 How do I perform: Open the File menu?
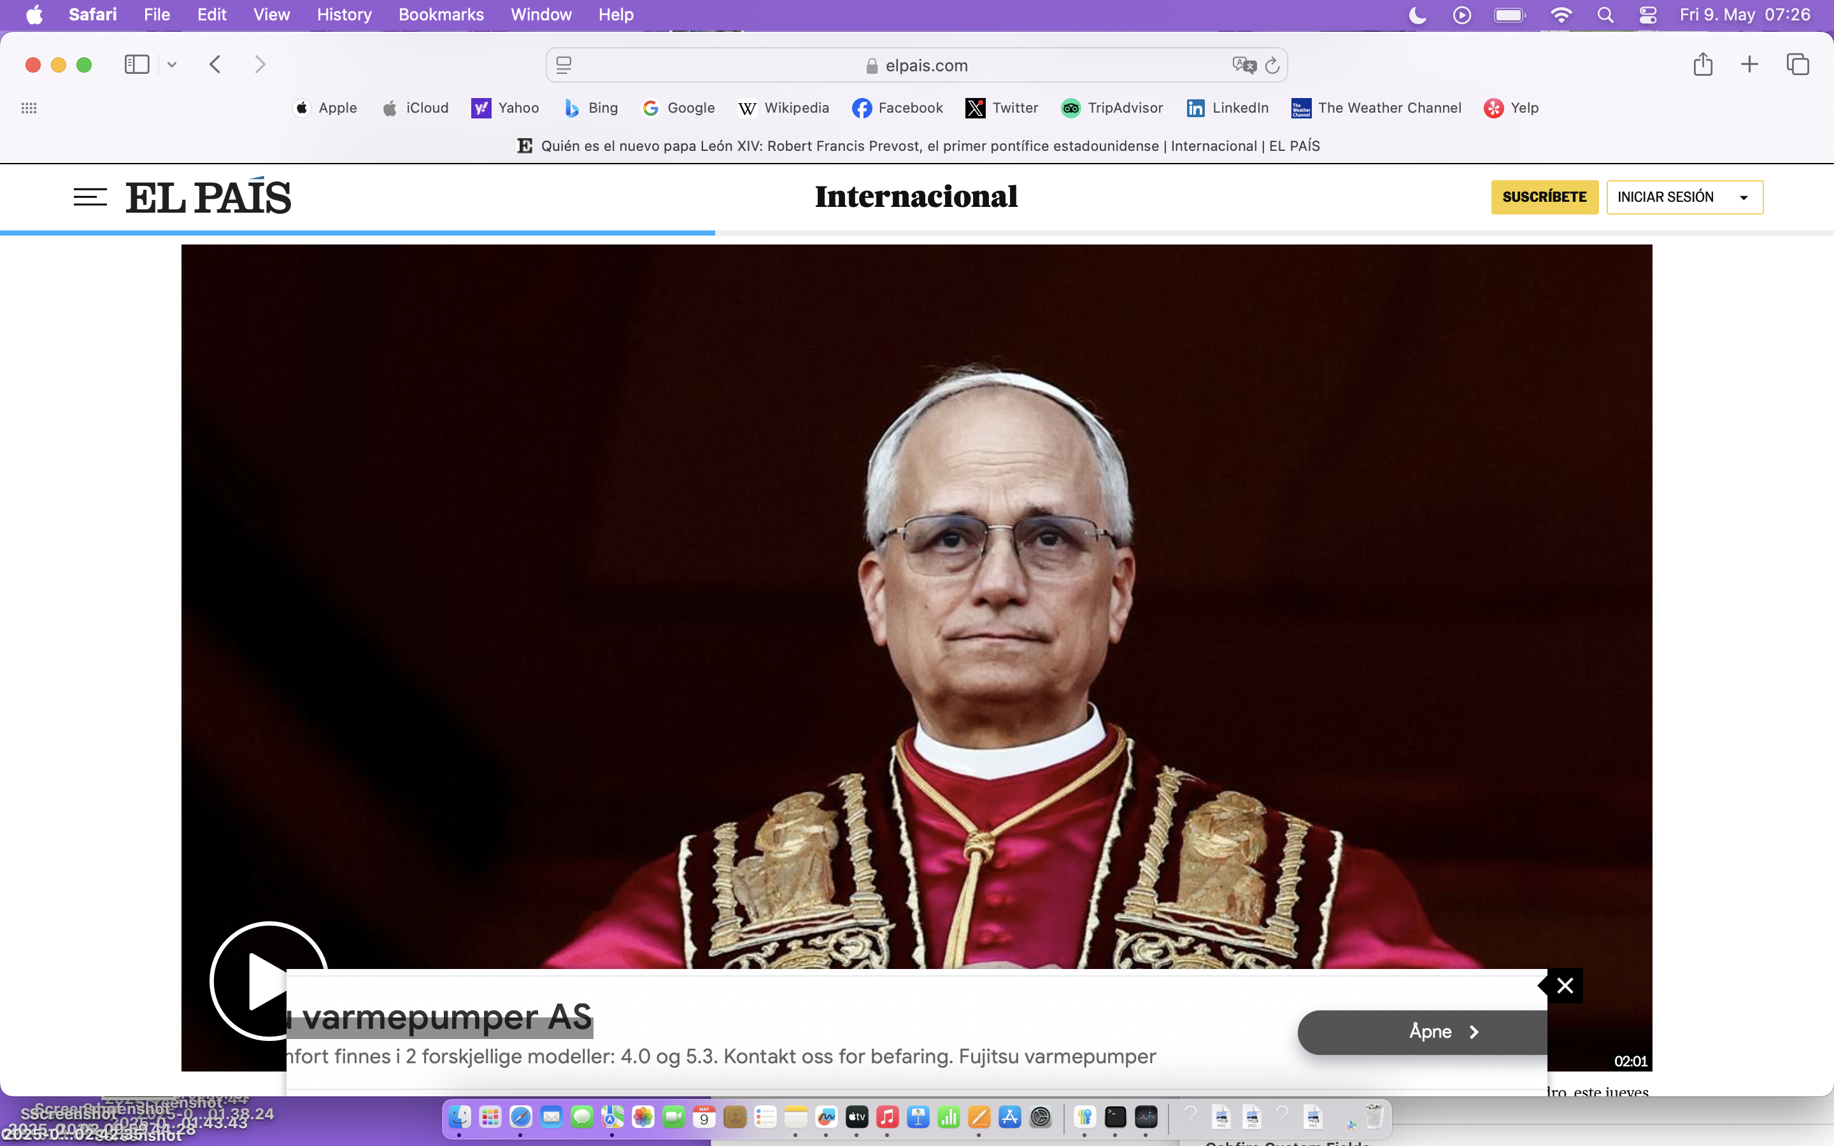click(157, 15)
